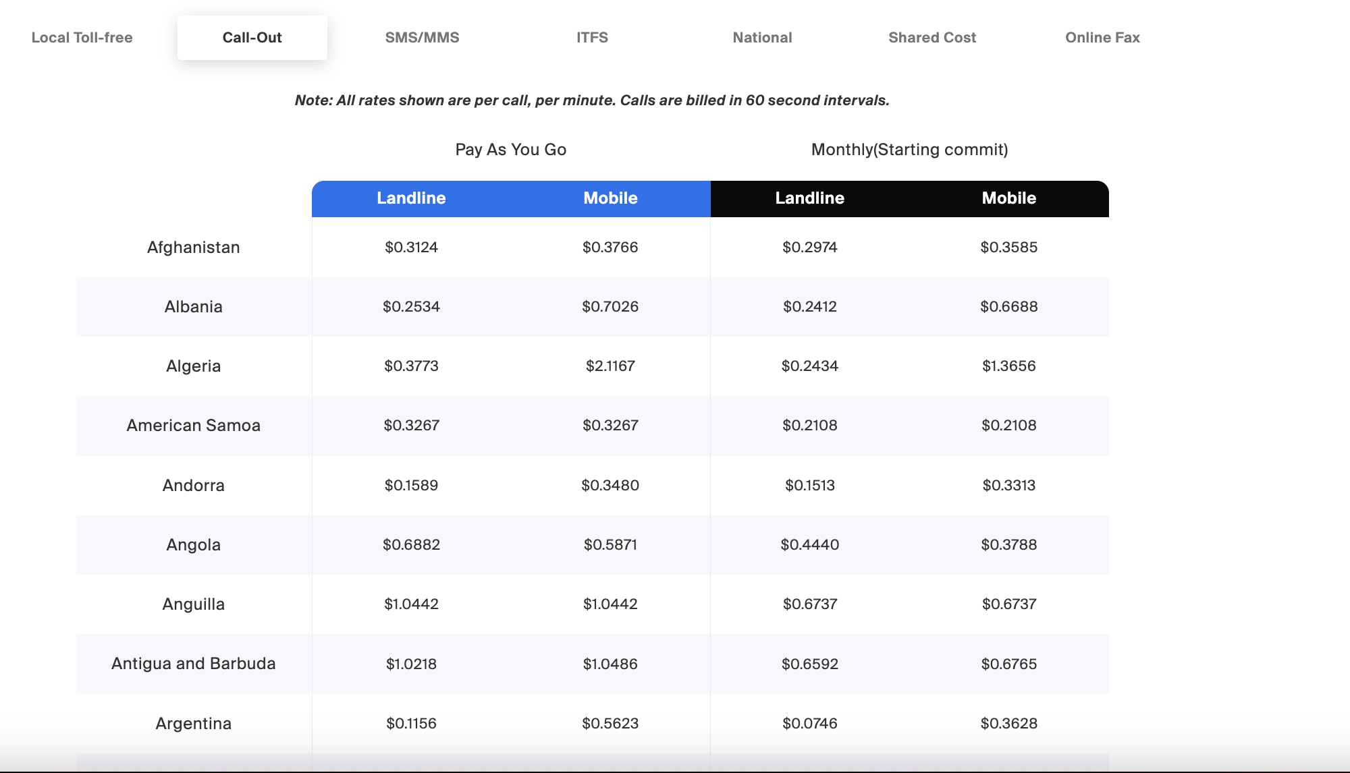This screenshot has height=773, width=1350.
Task: Click Albania monthly landline $0.2412
Action: [x=810, y=307]
